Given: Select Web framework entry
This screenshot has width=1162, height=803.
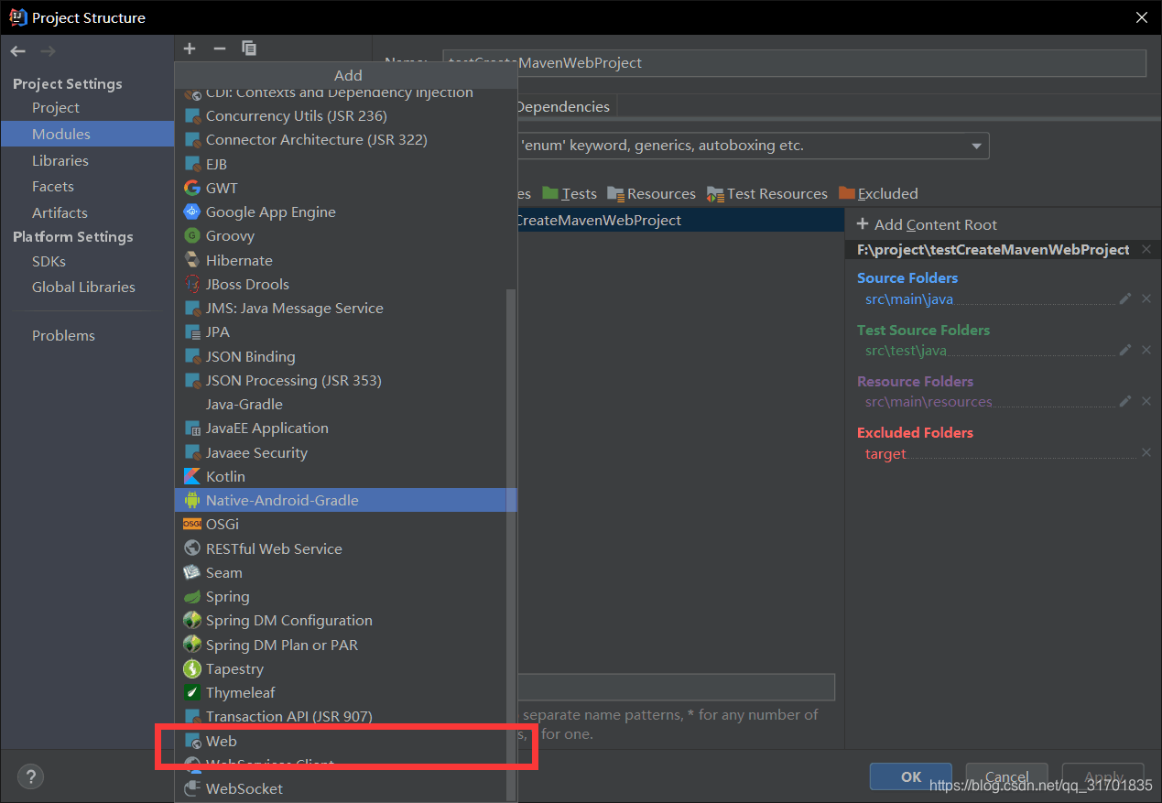Looking at the screenshot, I should (345, 741).
